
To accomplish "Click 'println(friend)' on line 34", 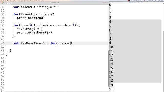I will click(x=31, y=18).
